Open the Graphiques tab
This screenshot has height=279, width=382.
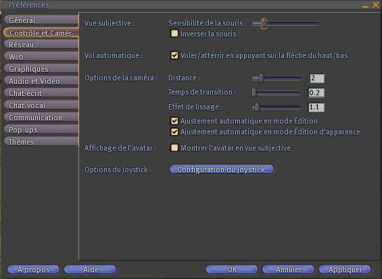coord(41,69)
